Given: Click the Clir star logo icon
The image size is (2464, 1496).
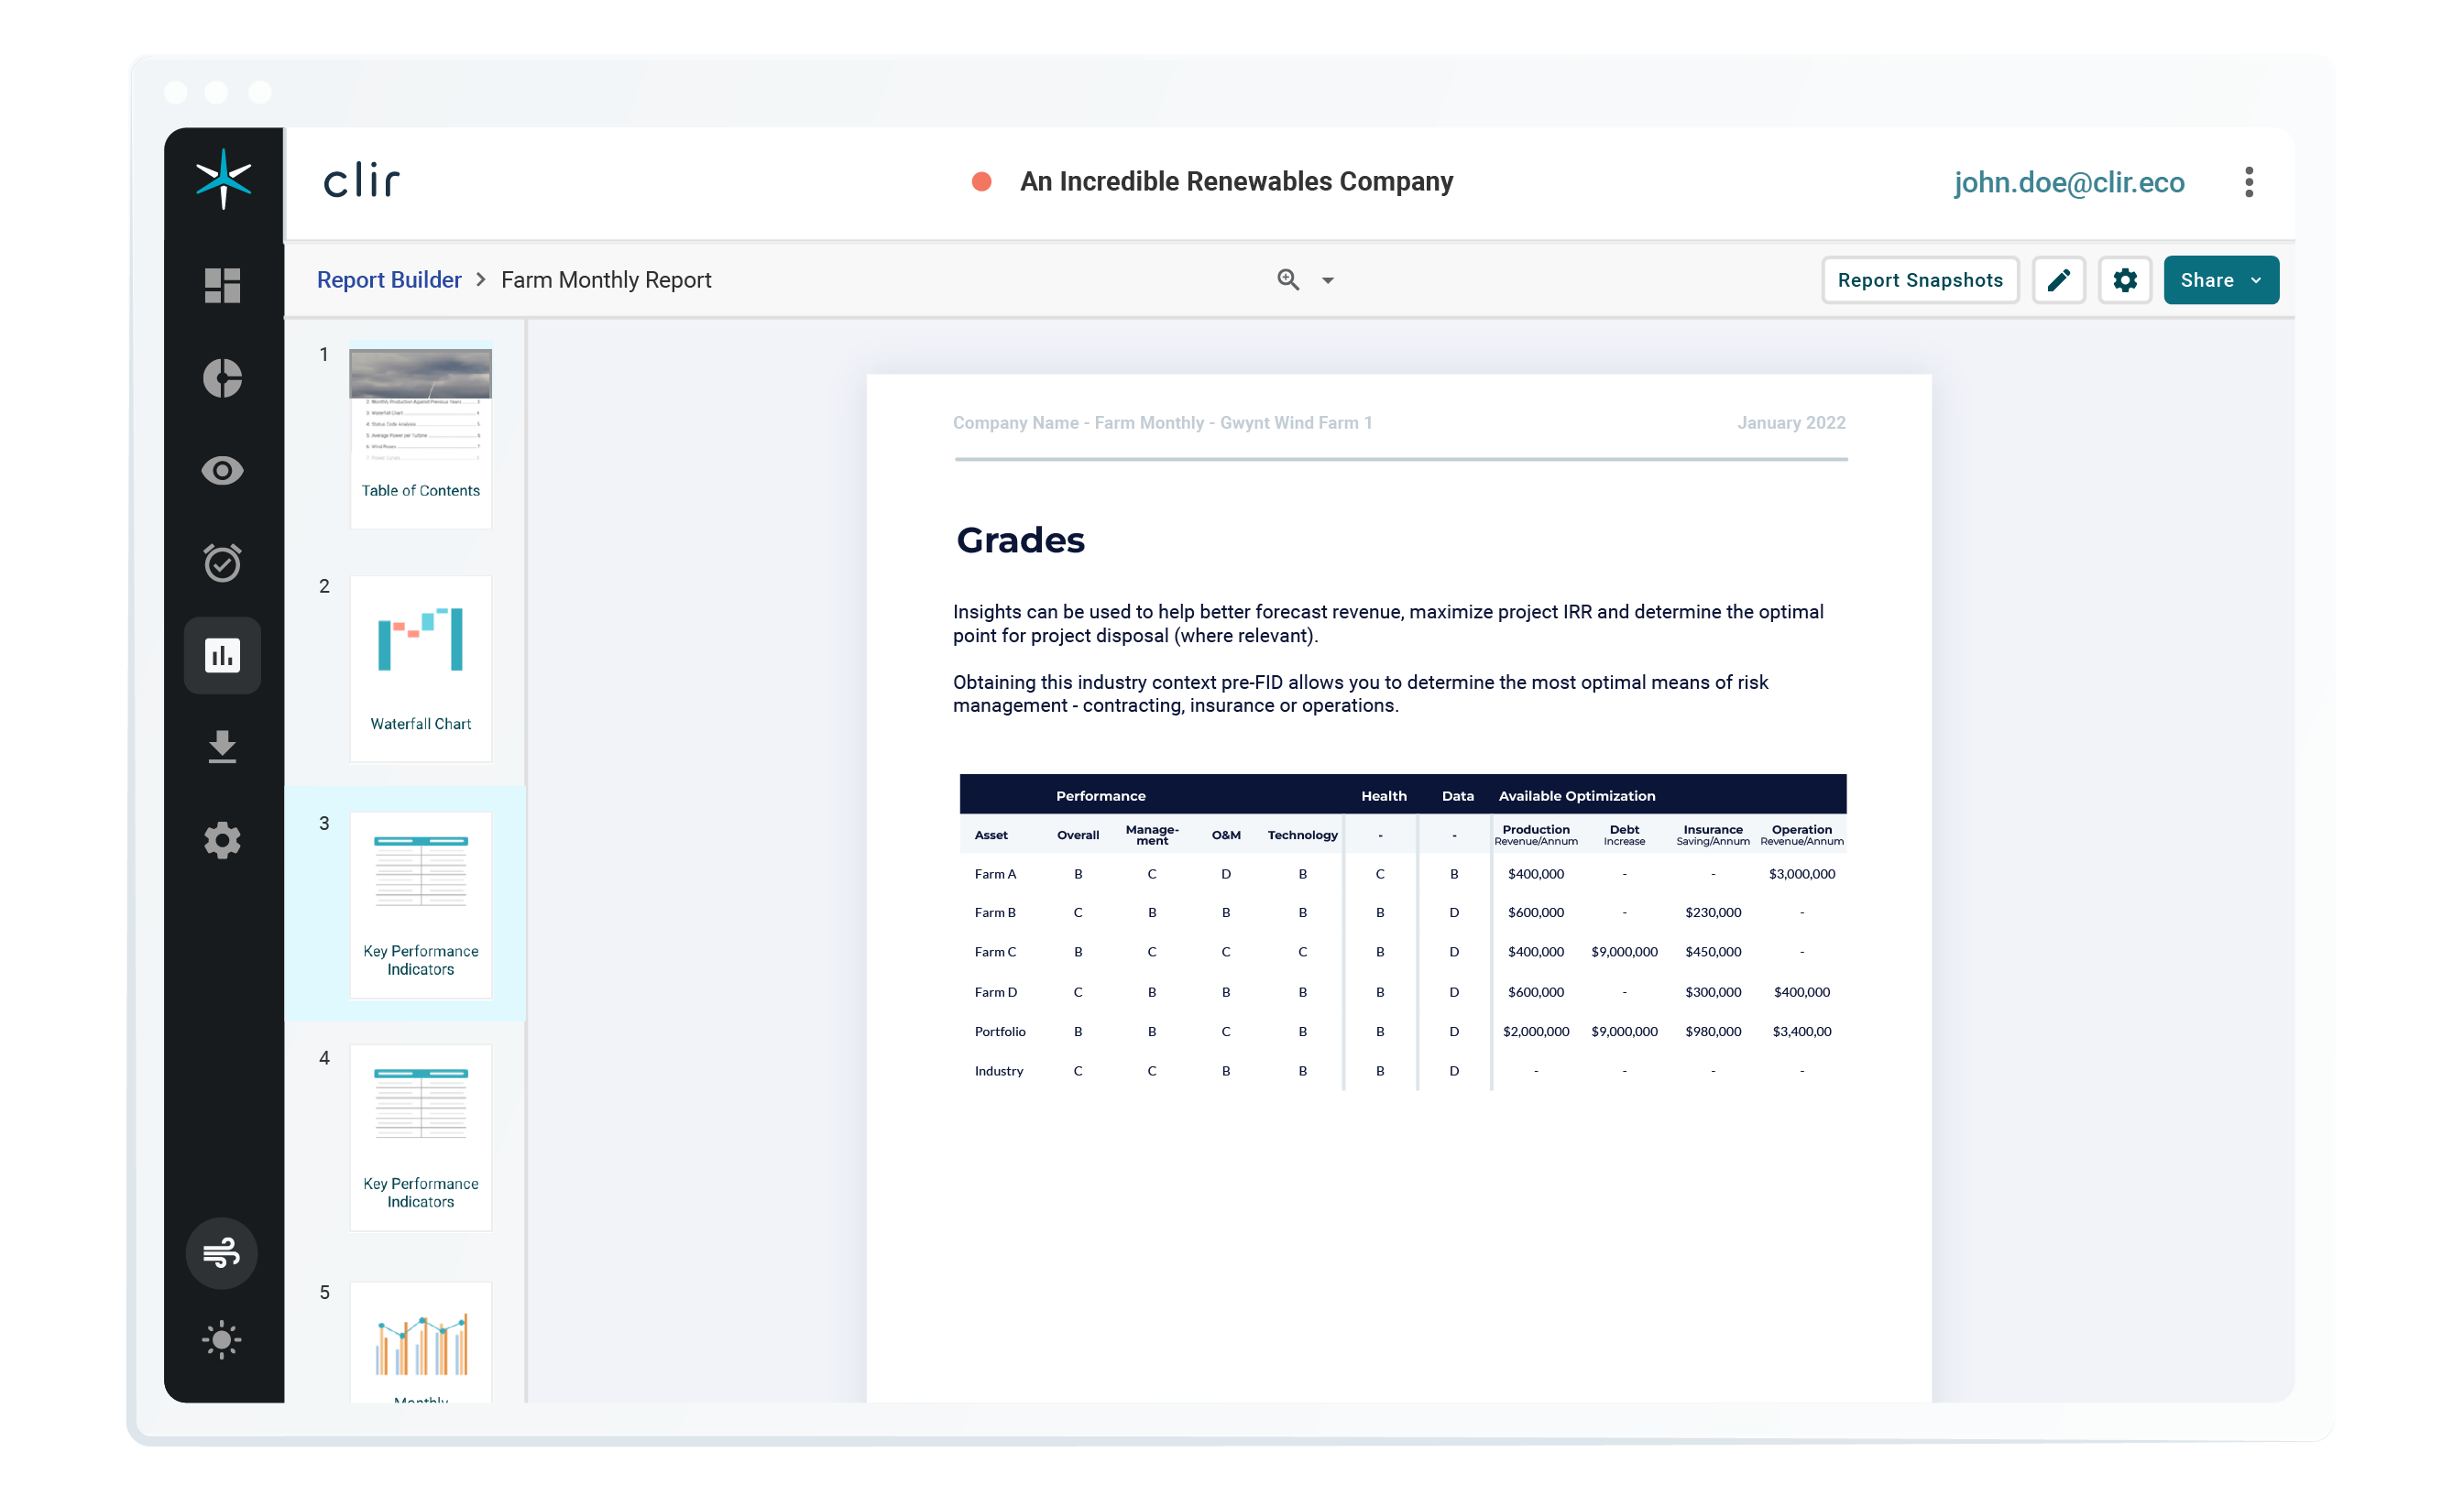Looking at the screenshot, I should tap(223, 180).
